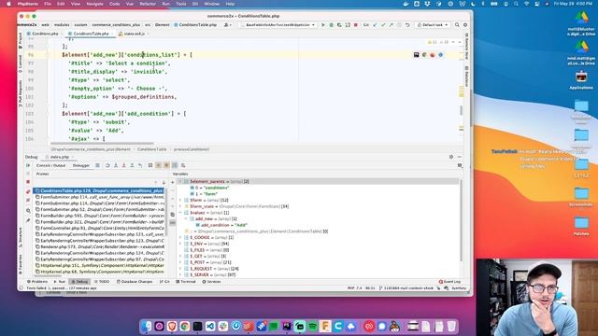Switch to the Conditions.php editor tab
This screenshot has height=336, width=598.
click(x=45, y=34)
